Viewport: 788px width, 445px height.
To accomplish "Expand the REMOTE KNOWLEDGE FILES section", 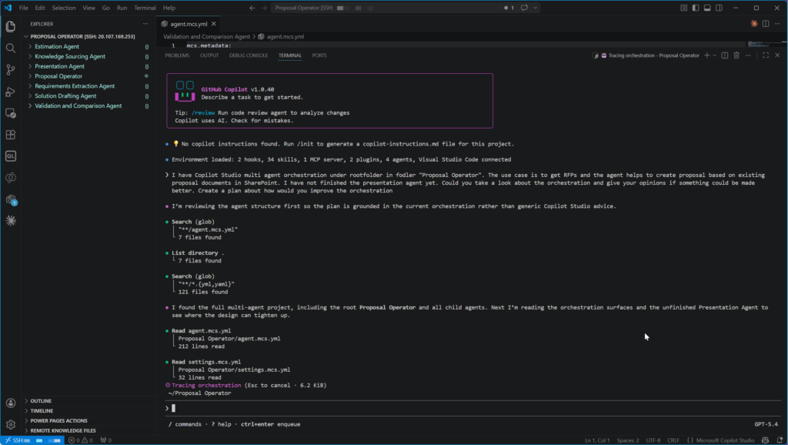I will [63, 431].
